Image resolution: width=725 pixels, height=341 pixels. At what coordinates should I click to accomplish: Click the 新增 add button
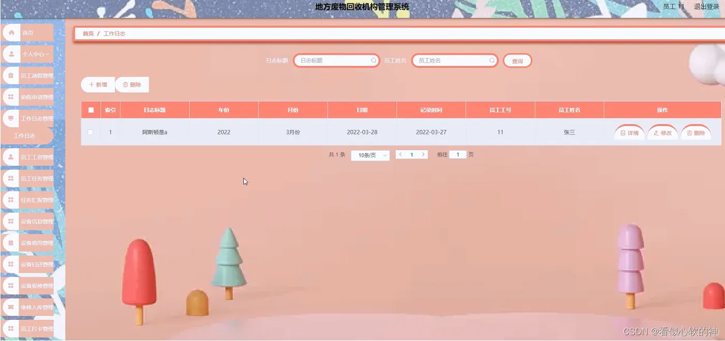pyautogui.click(x=98, y=84)
